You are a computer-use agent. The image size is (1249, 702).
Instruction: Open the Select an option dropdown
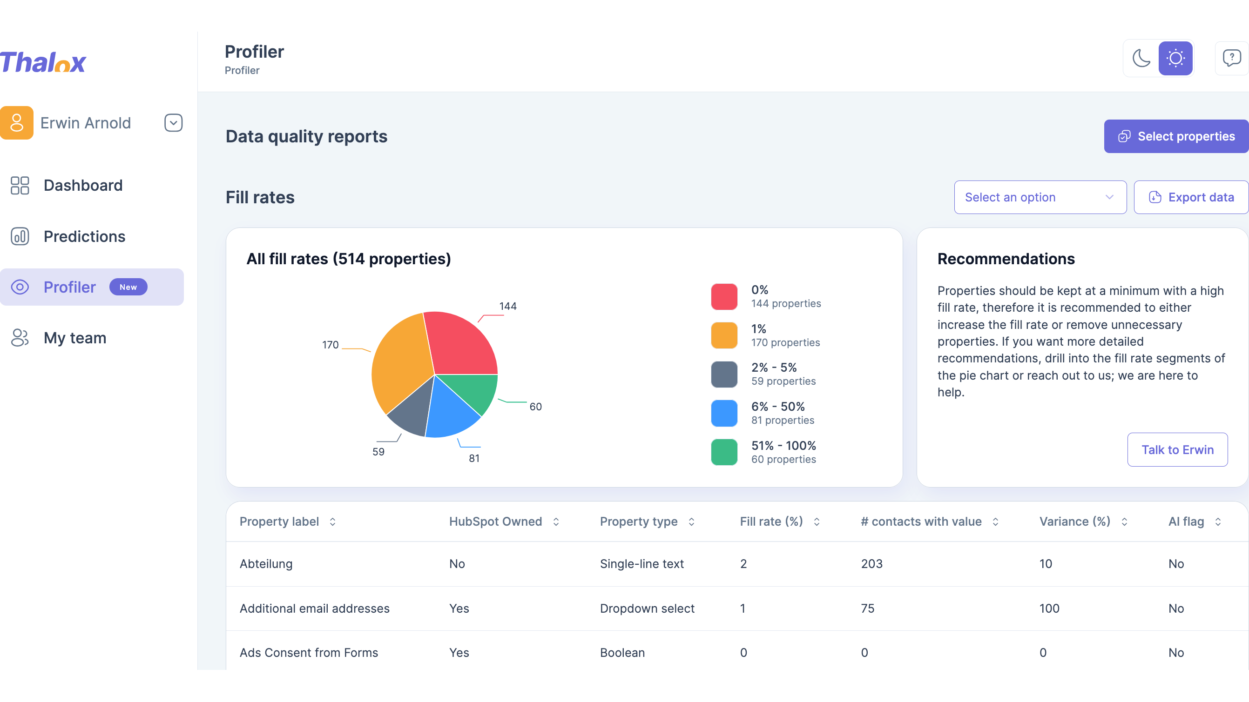[1040, 197]
